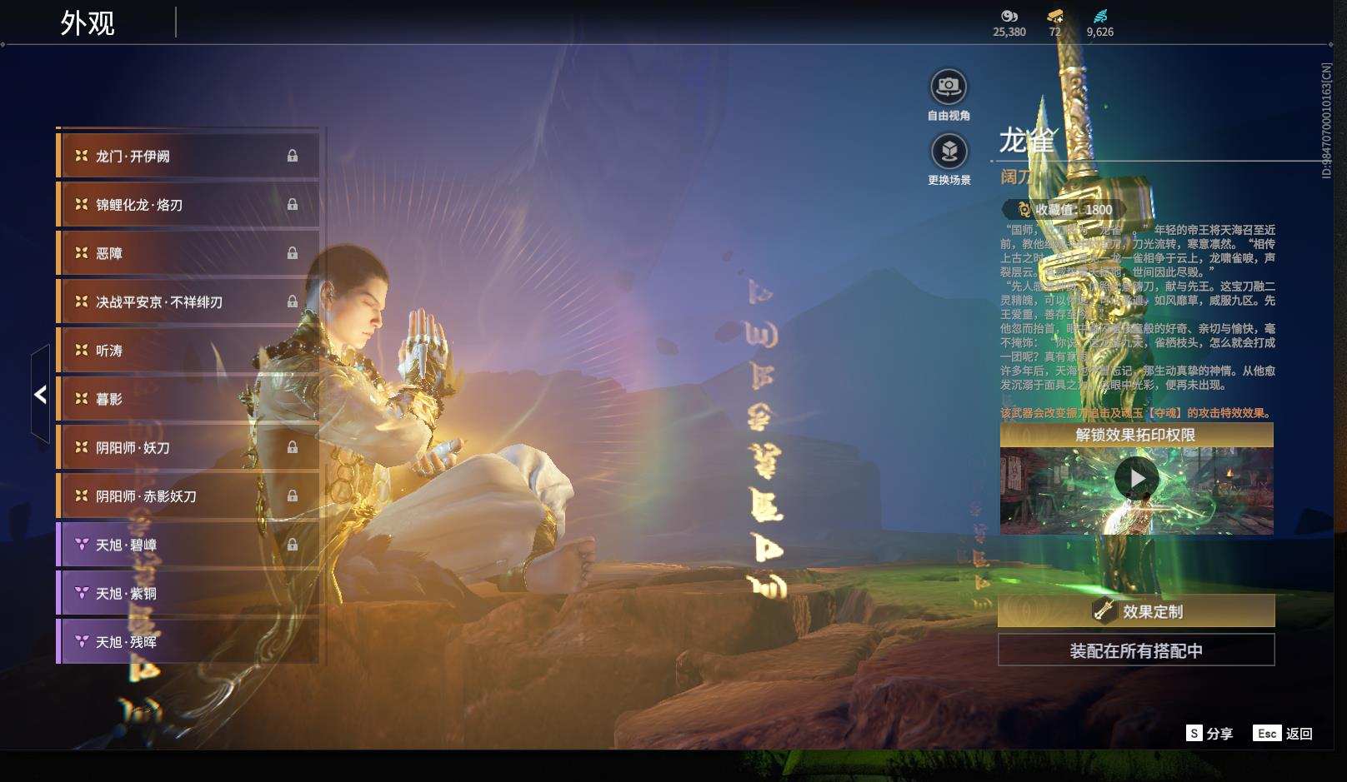Tap the lock icon on 恶障
Image resolution: width=1347 pixels, height=782 pixels.
(x=293, y=252)
